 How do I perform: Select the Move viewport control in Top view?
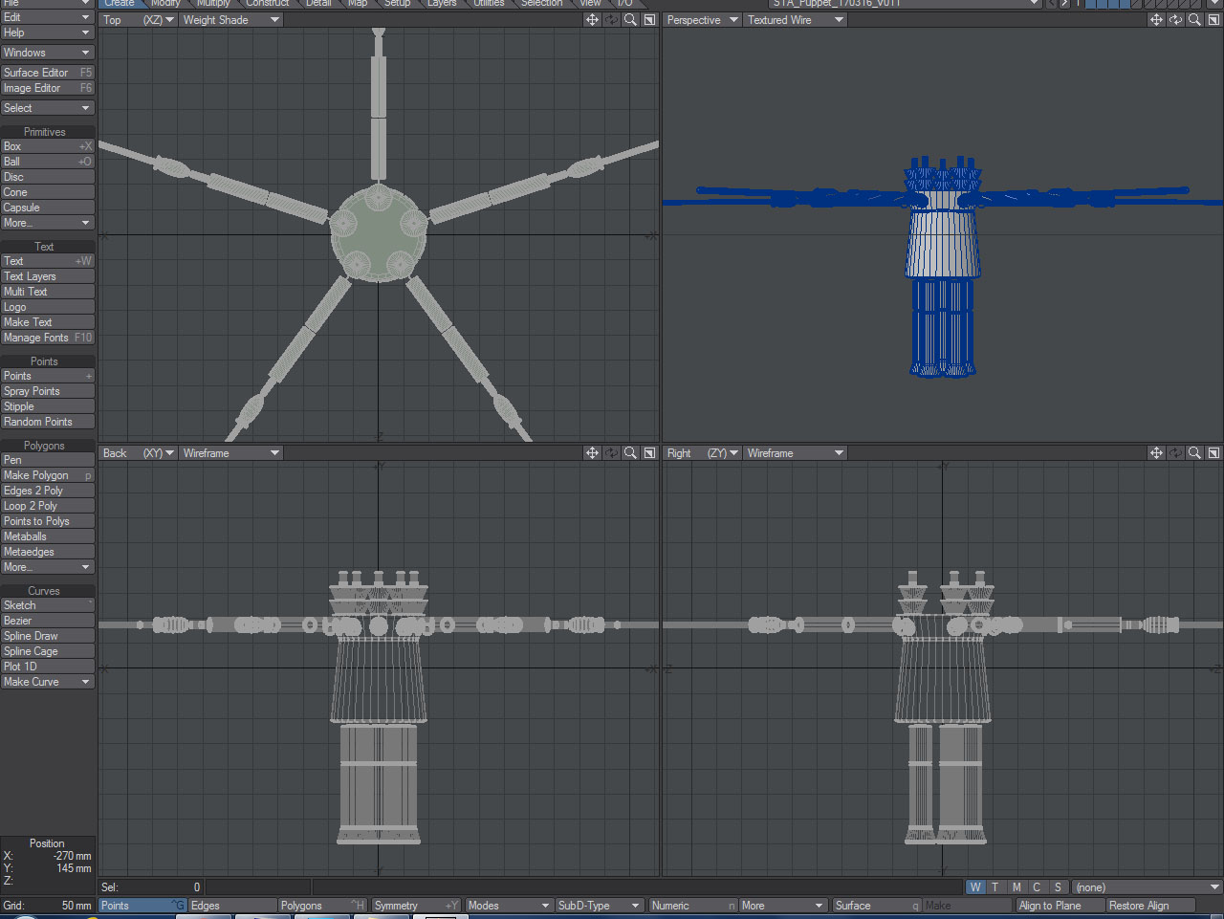pos(593,19)
